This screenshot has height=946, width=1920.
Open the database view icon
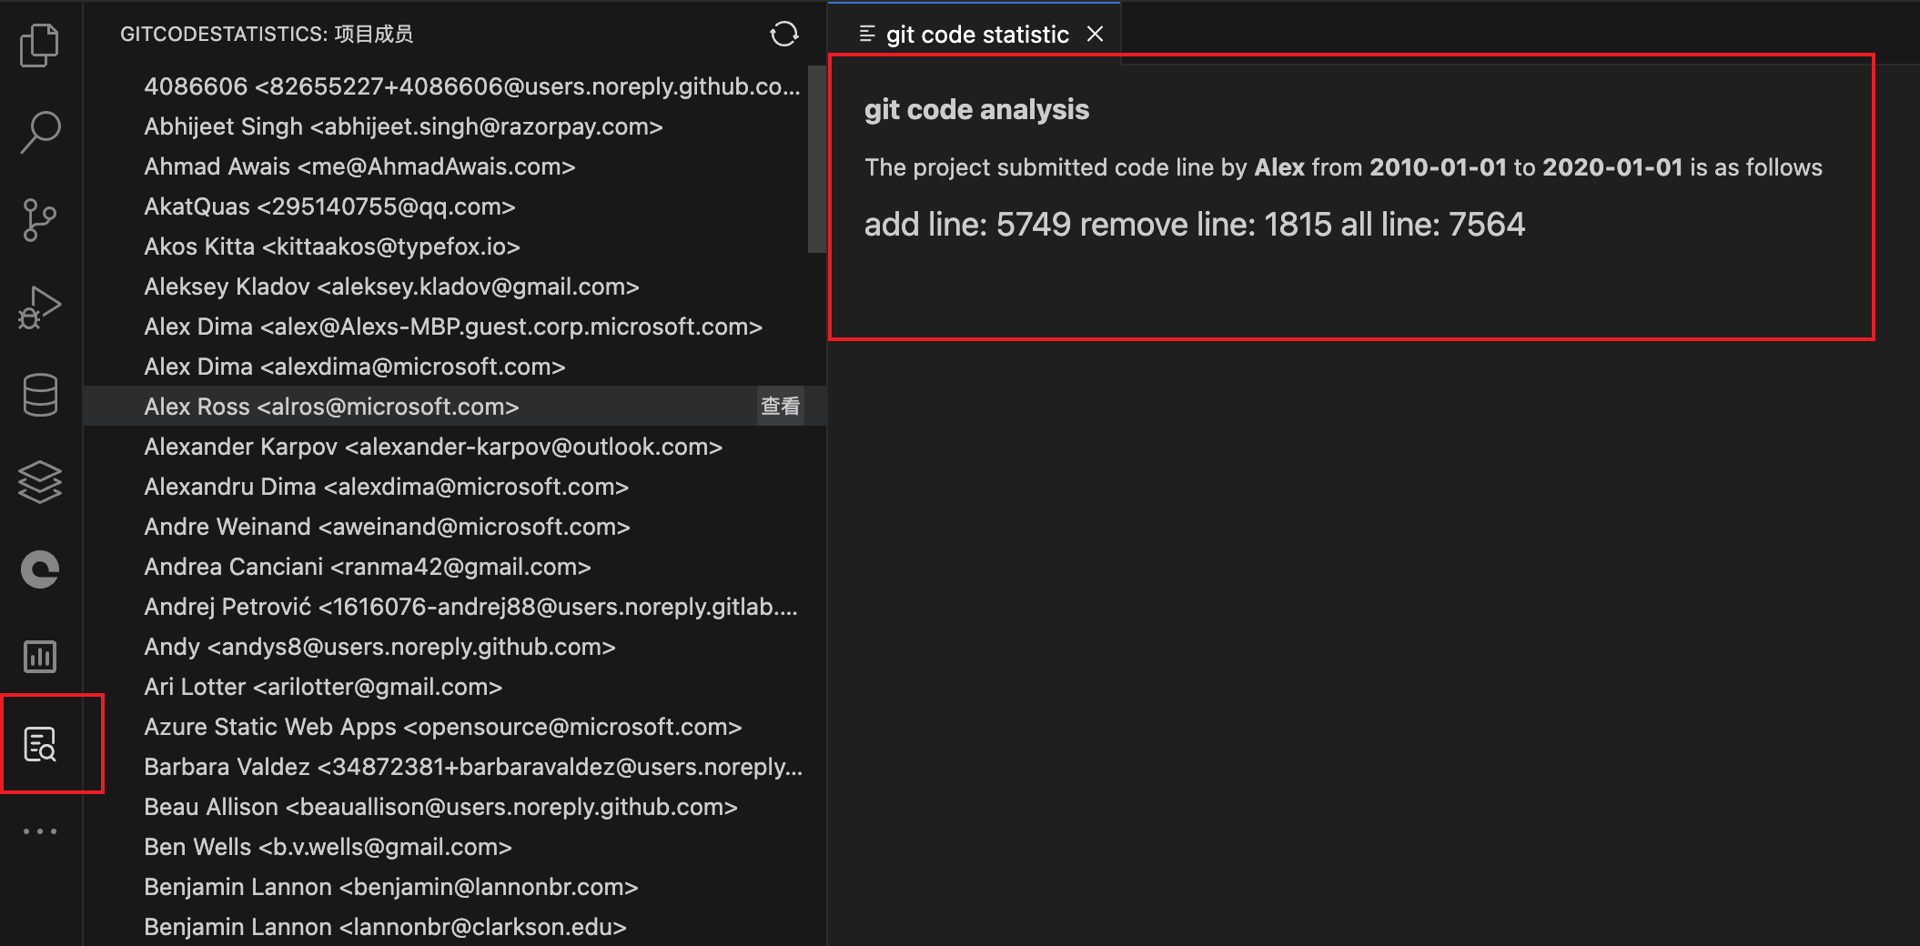(39, 395)
